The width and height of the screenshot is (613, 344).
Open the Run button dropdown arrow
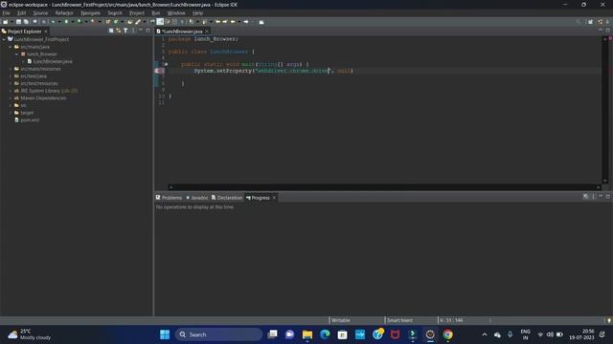(x=73, y=22)
